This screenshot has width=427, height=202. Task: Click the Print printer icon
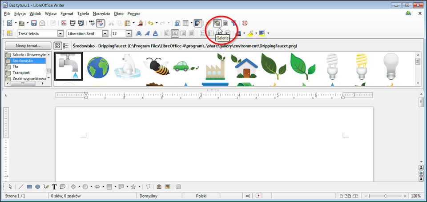tap(73, 23)
